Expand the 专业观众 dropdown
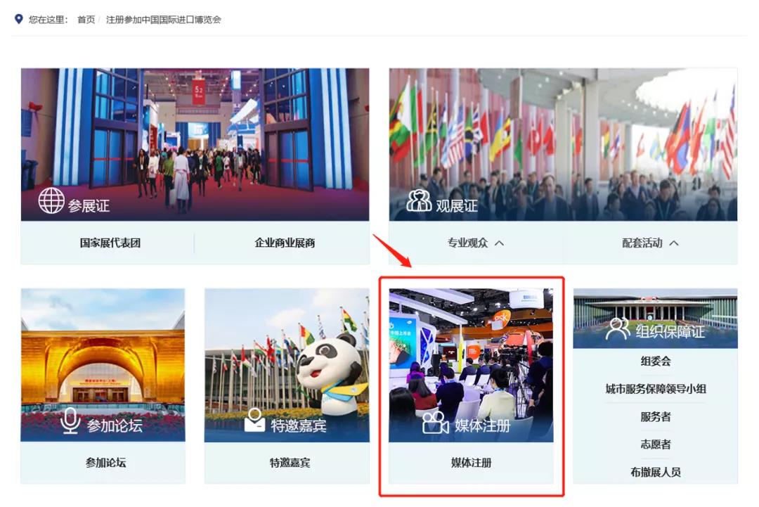Viewport: 759px width, 507px height. pos(476,243)
